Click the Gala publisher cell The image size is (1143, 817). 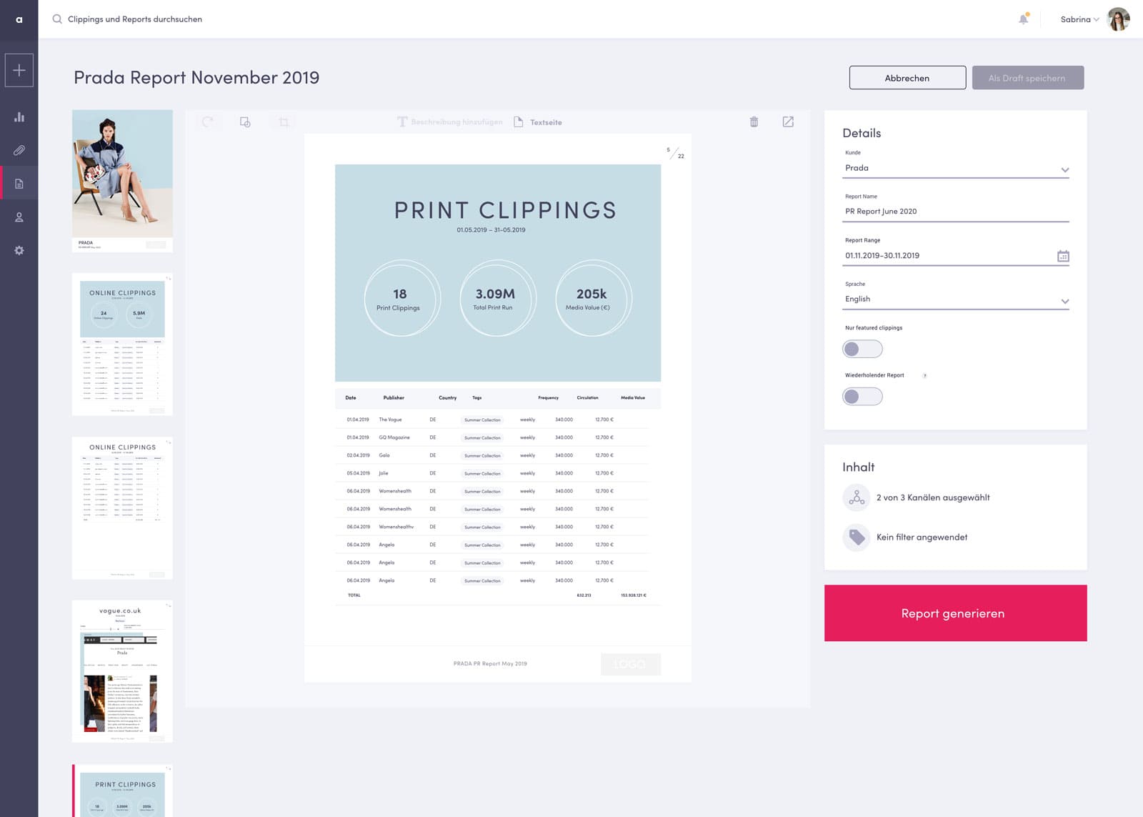384,455
